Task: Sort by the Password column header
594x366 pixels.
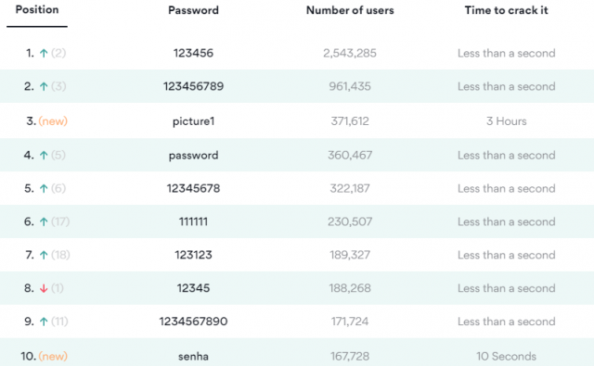Action: point(193,10)
